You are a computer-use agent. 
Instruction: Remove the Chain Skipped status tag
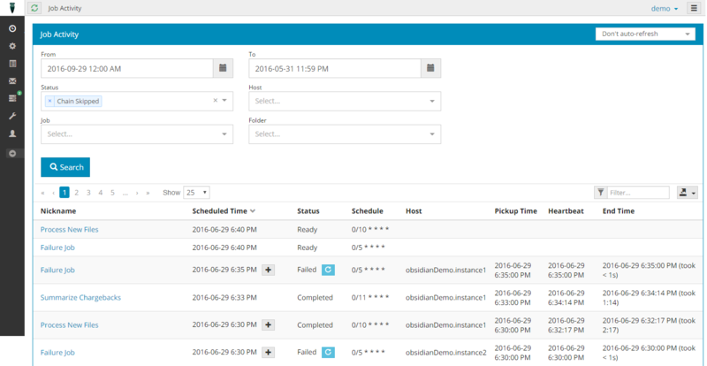coord(49,101)
